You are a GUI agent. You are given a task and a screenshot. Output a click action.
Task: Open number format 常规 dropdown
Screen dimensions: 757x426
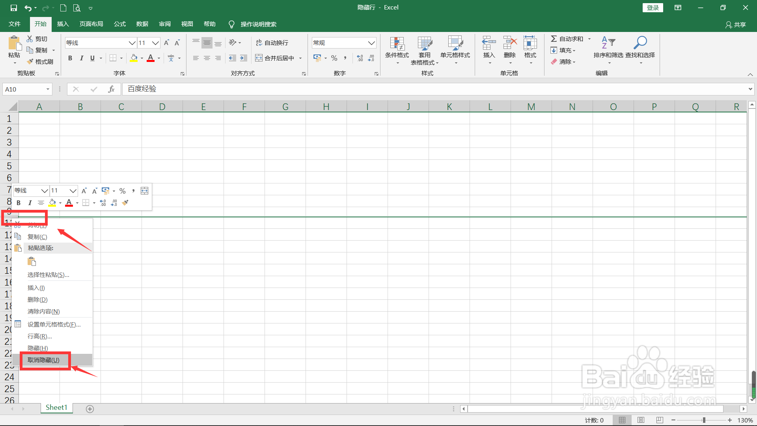(x=371, y=43)
